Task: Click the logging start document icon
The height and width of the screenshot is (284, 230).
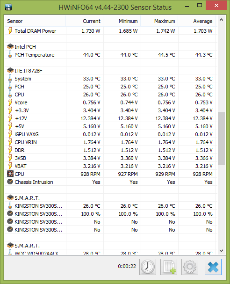Action: tap(169, 267)
